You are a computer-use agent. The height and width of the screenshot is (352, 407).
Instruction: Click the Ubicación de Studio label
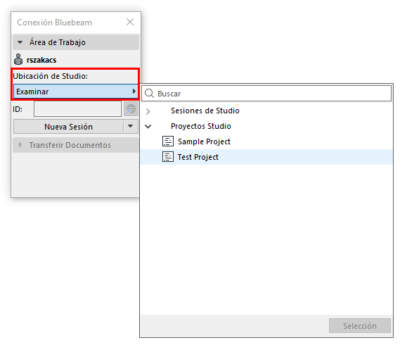[51, 76]
